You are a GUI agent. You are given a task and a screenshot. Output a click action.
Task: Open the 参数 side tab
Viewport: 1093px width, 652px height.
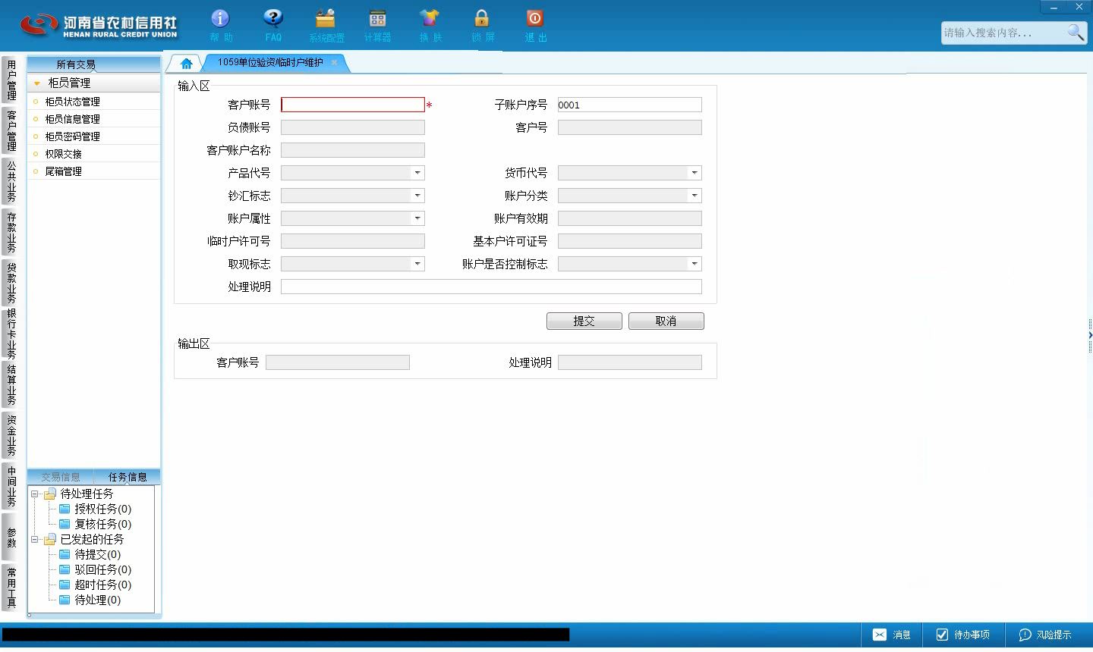click(11, 537)
